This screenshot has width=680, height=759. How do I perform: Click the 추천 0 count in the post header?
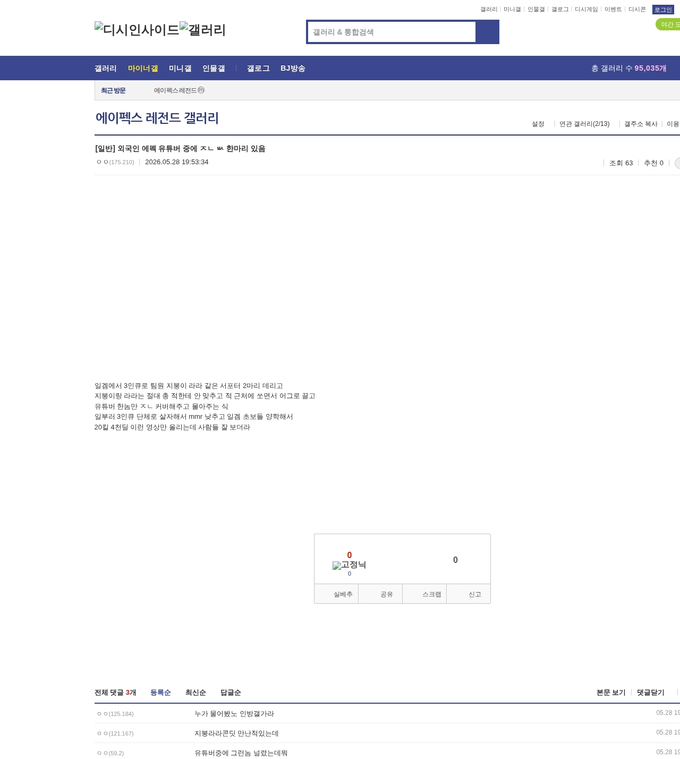click(653, 163)
